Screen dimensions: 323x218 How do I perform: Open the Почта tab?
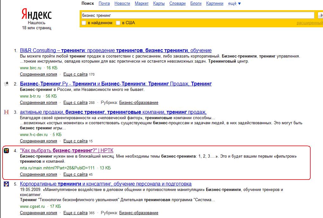(x=104, y=3)
